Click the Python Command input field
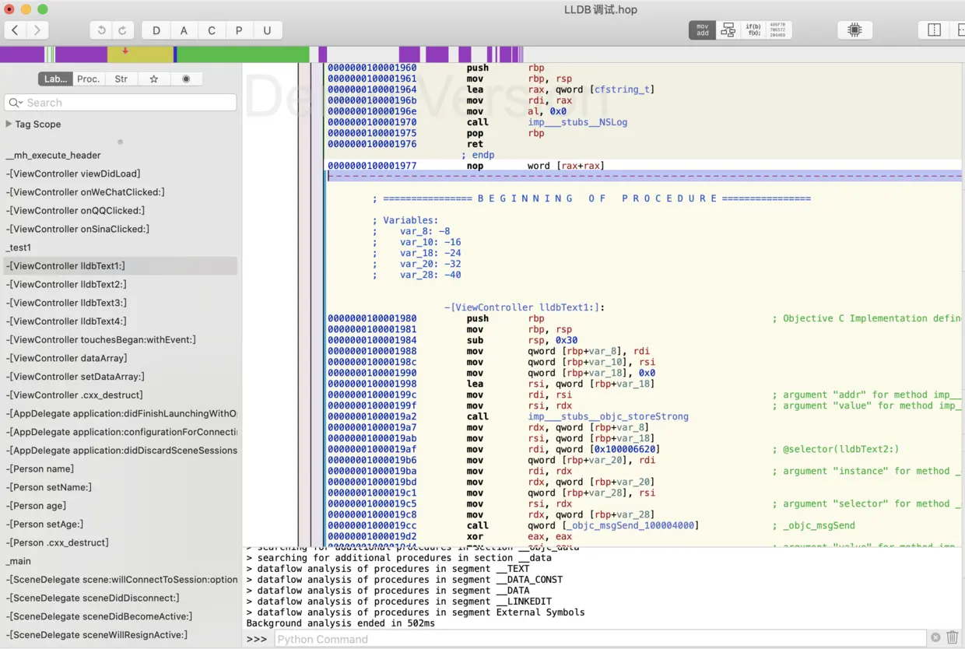Screen dimensions: 965x649 467,638
